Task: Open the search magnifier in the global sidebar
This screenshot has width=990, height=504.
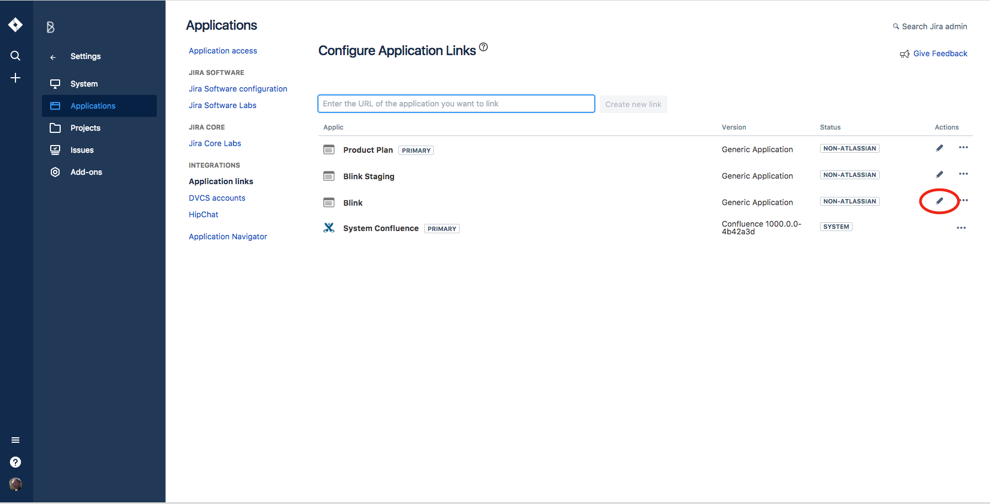Action: [15, 56]
